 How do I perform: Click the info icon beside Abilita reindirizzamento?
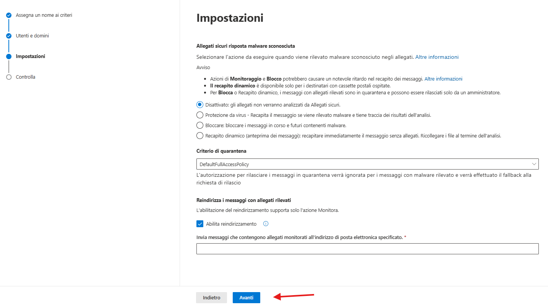(266, 224)
